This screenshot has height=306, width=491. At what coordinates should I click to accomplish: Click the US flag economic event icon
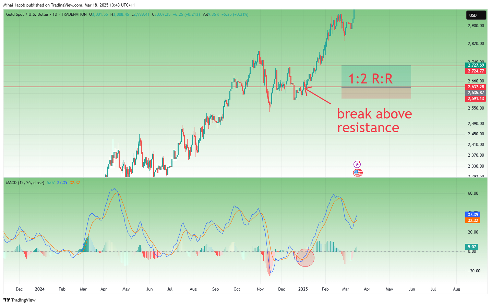(357, 173)
